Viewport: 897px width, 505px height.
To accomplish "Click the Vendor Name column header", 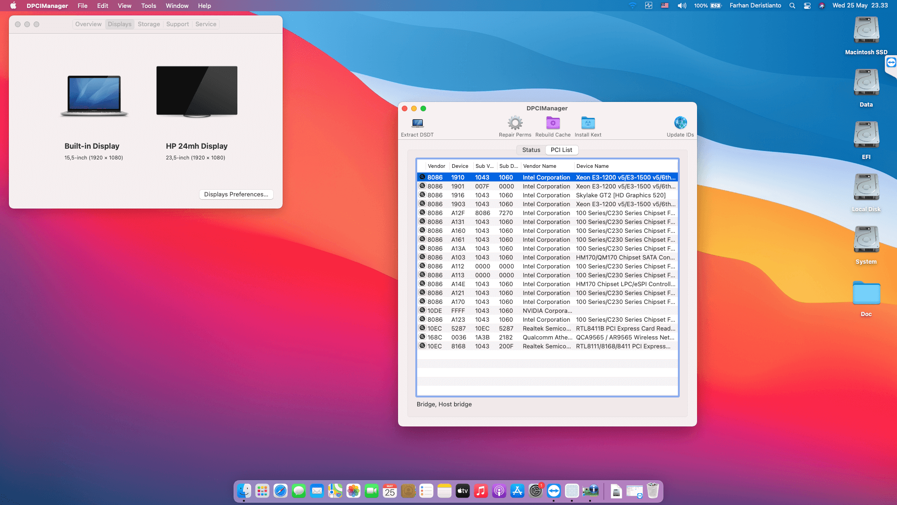I will click(x=548, y=166).
